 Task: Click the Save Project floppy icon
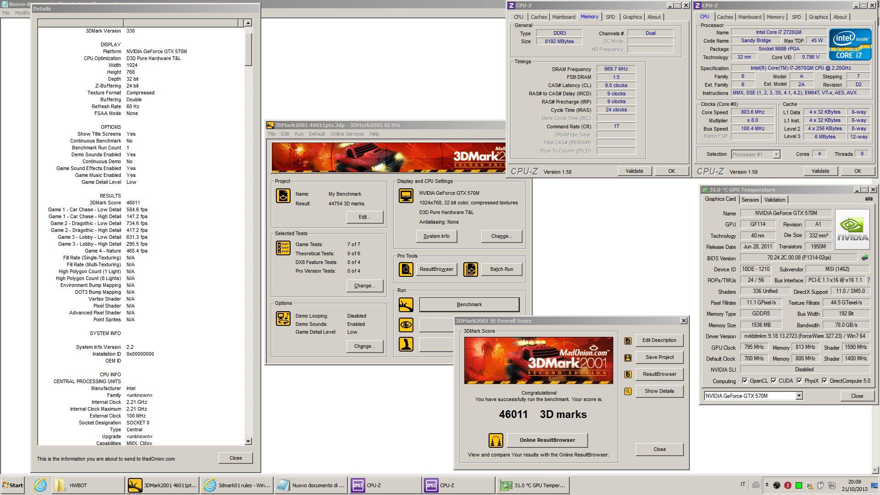tap(628, 357)
